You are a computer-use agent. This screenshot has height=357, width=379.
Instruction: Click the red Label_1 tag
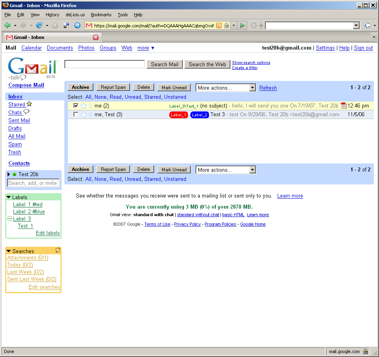click(178, 115)
